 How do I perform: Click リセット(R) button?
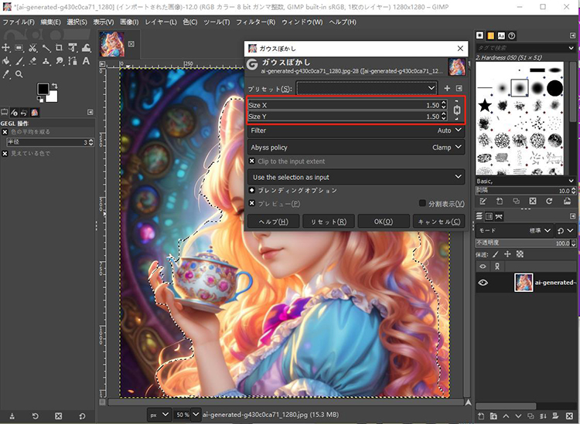coord(329,222)
